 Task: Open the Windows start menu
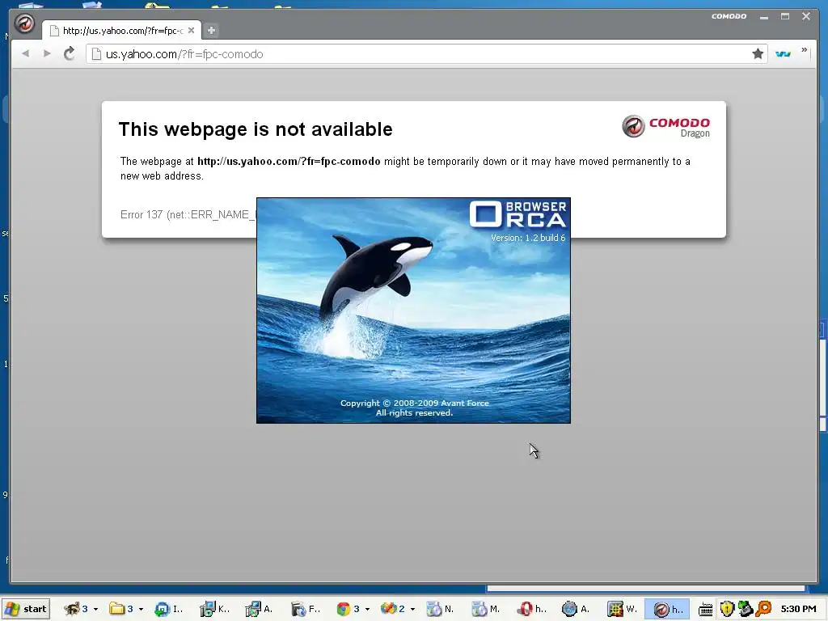pyautogui.click(x=25, y=609)
